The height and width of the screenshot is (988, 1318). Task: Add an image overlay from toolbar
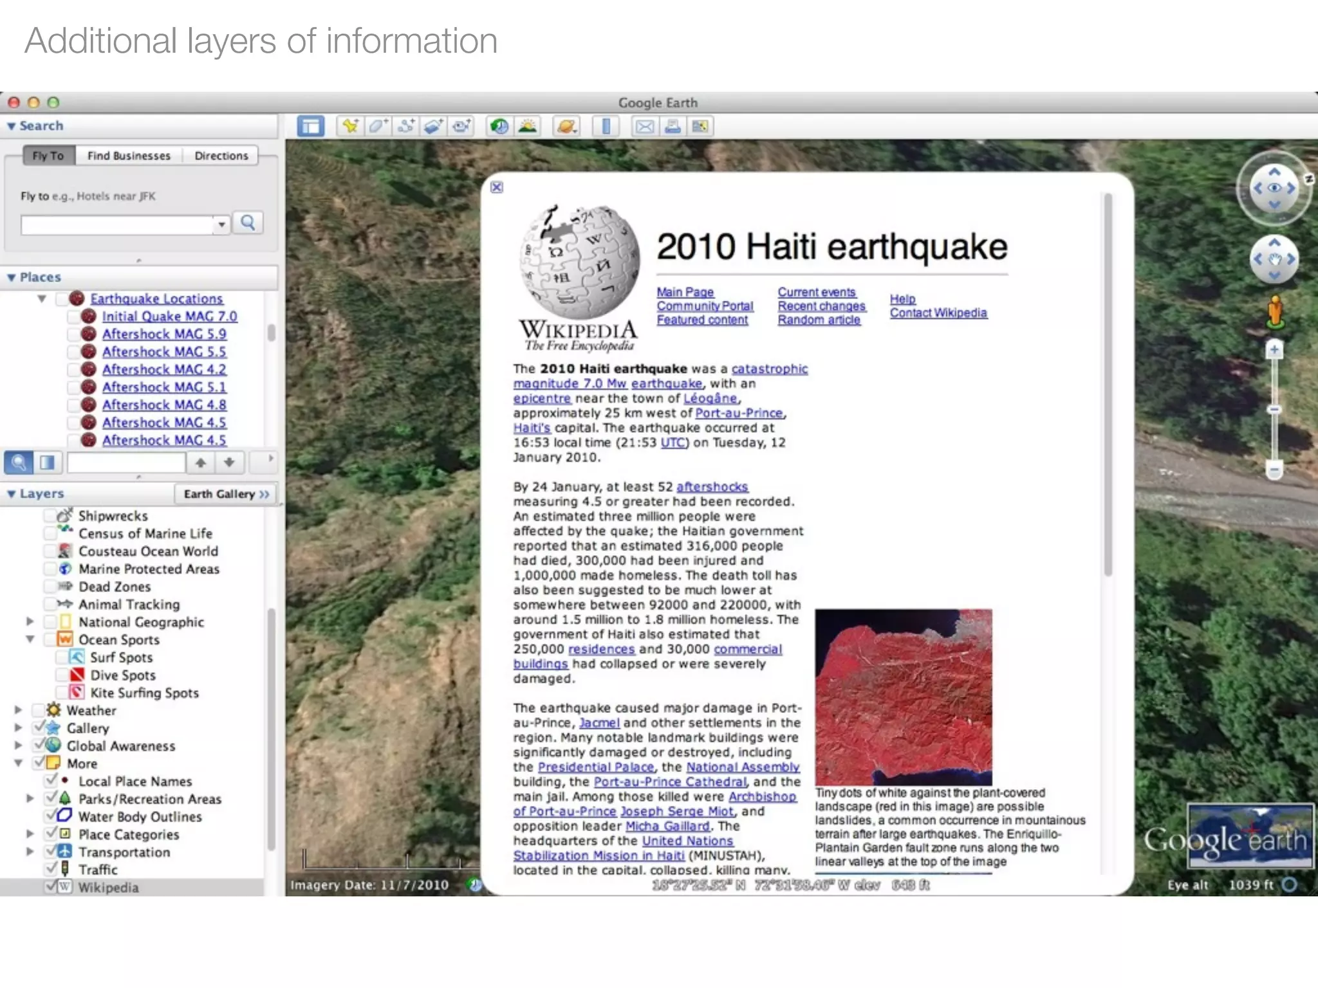pos(434,126)
